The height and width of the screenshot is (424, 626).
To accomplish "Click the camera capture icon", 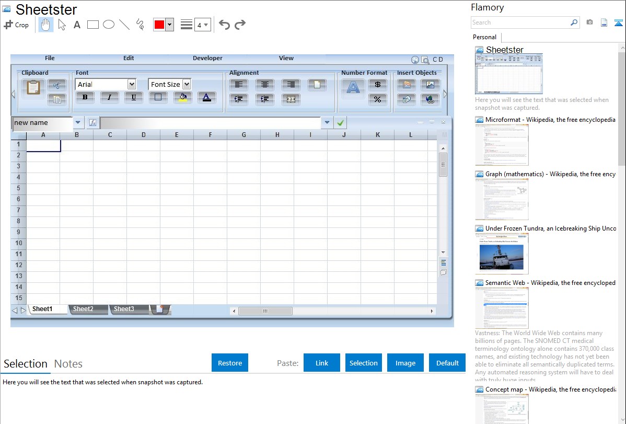I will (x=589, y=22).
